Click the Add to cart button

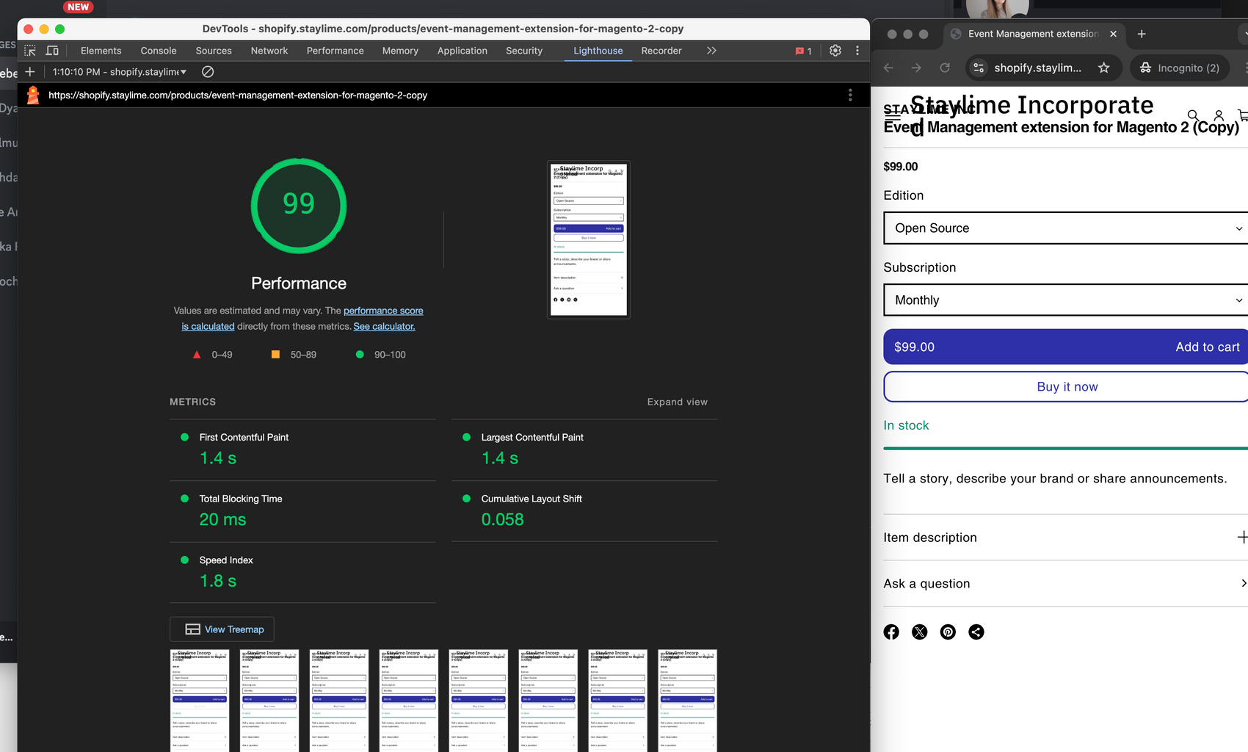tap(1065, 347)
